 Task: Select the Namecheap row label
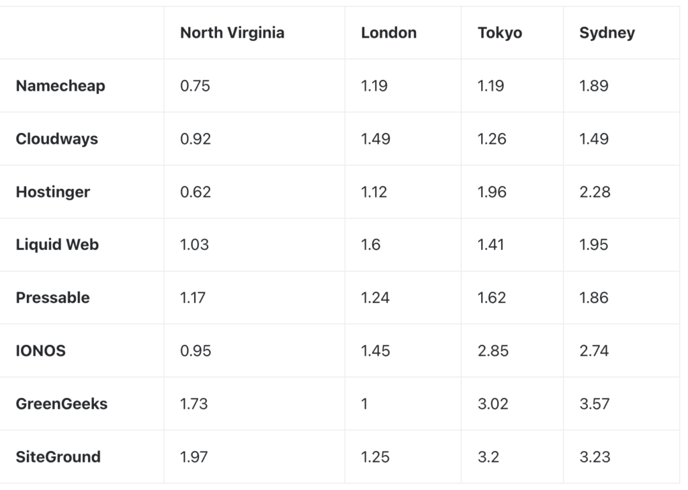[x=60, y=86]
